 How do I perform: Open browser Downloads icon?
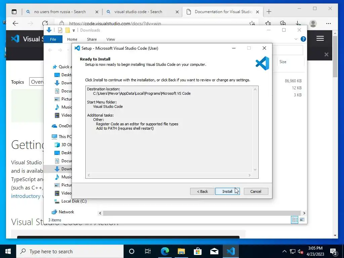[298, 23]
